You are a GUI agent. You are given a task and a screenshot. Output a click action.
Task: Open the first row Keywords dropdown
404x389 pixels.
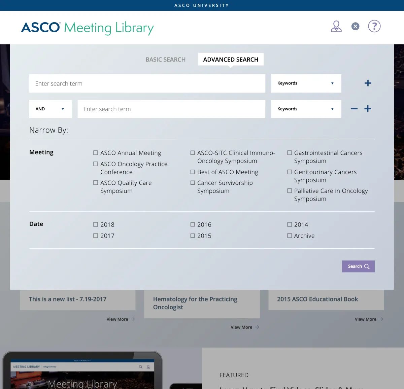click(306, 83)
